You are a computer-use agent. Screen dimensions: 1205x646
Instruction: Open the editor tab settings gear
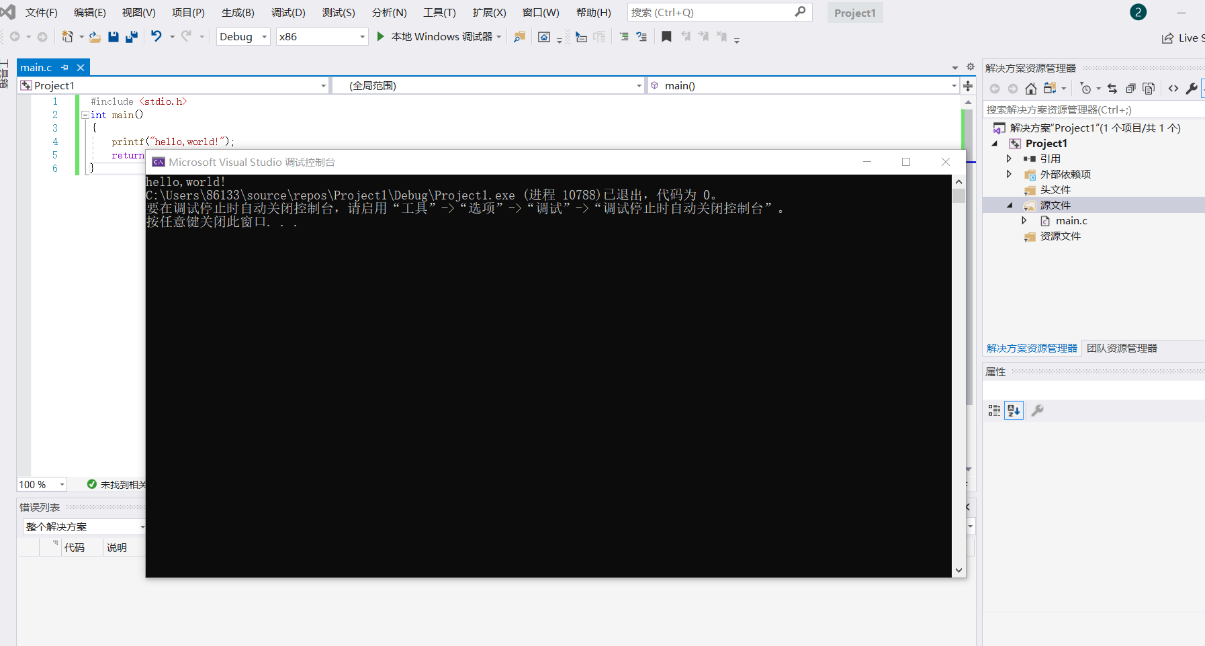[x=971, y=66]
